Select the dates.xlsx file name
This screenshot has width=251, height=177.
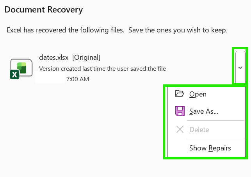coord(54,57)
